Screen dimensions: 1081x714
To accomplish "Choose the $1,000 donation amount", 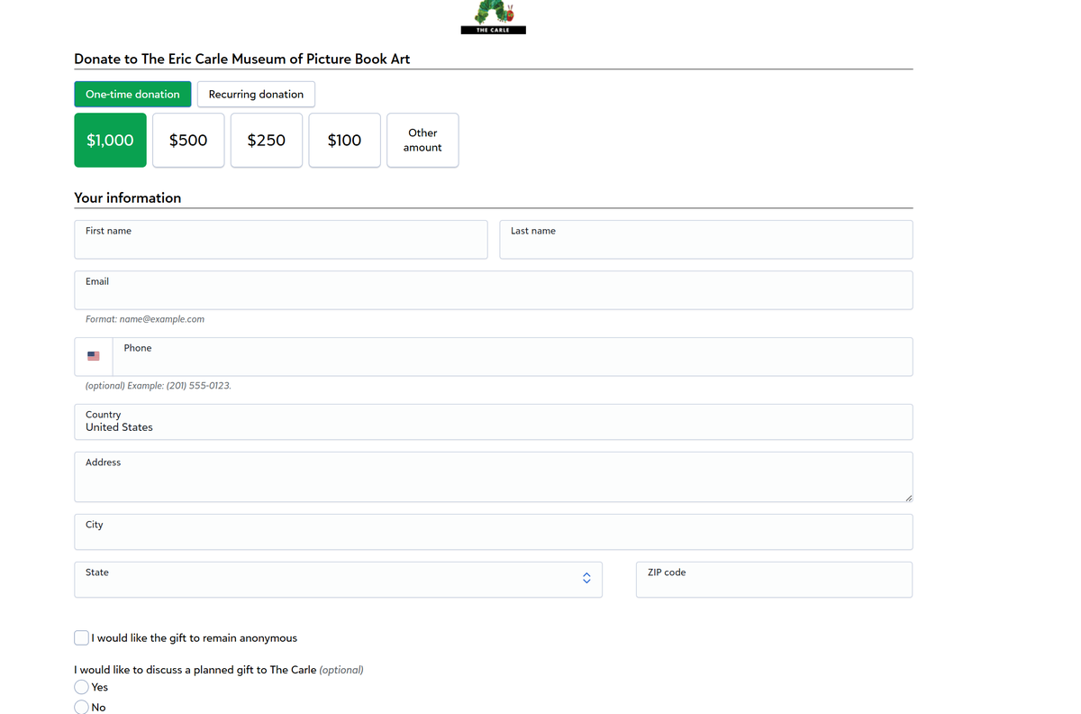I will pos(110,140).
